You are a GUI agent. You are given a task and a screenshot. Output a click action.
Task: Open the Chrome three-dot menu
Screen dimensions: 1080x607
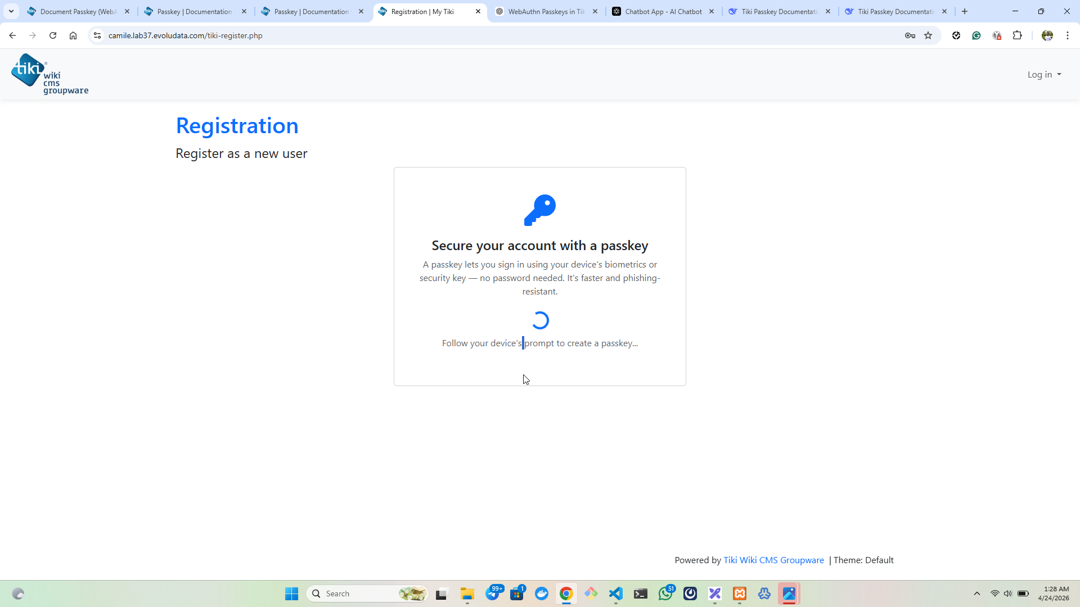click(1068, 35)
